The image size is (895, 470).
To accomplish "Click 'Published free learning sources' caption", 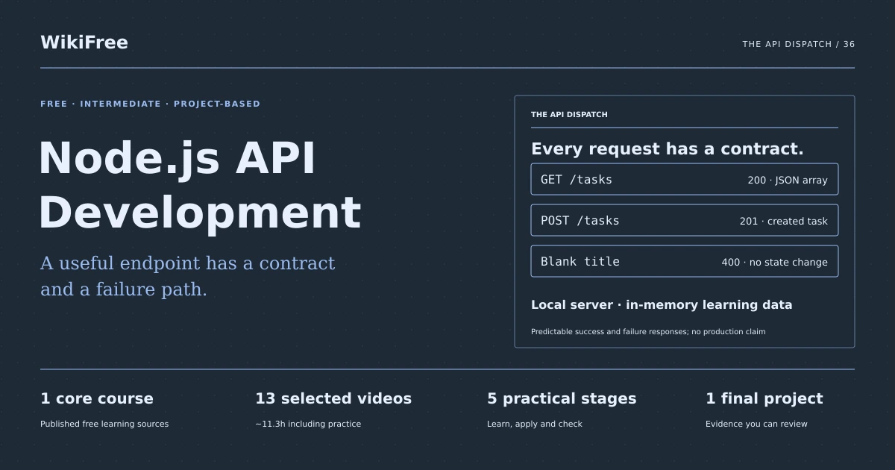I will coord(104,424).
